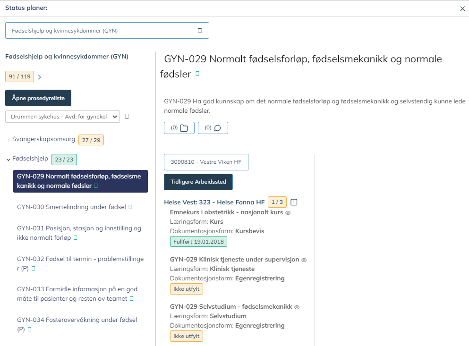
Task: Click the icon beside the Drammen sykehus selector
Action: coord(127,116)
